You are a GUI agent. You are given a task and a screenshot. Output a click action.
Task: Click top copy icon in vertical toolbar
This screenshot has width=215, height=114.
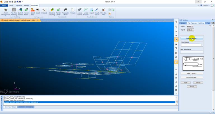click(x=176, y=22)
